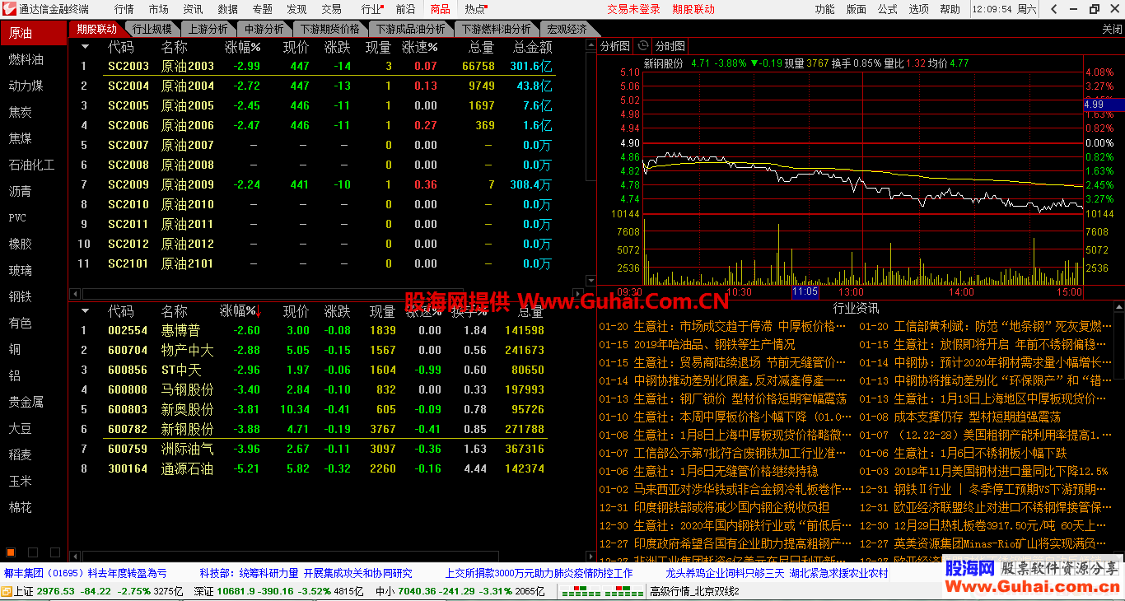Click the orange icon left of 上证 in status bar
1125x601 pixels.
point(7,591)
